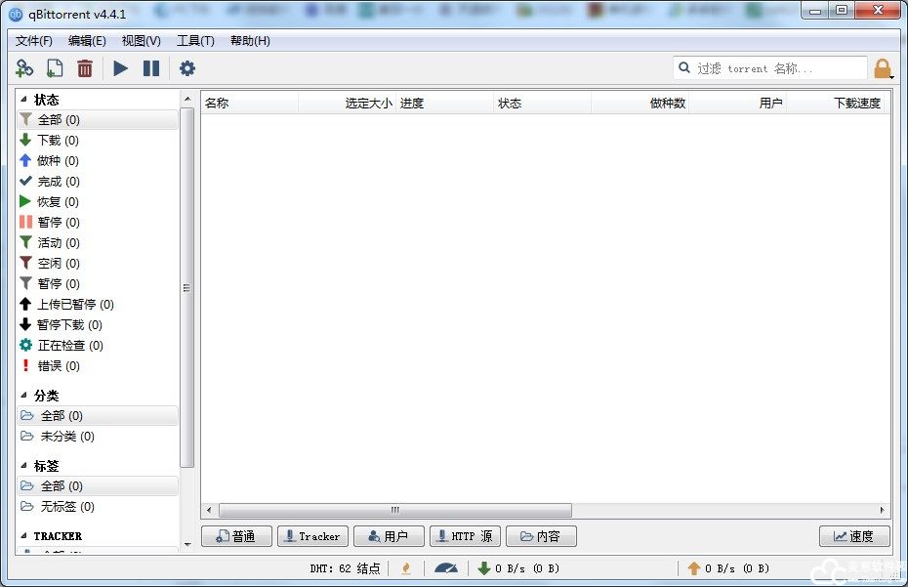This screenshot has width=908, height=587.
Task: Select the 正在检查 (0) filter
Action: pos(98,346)
